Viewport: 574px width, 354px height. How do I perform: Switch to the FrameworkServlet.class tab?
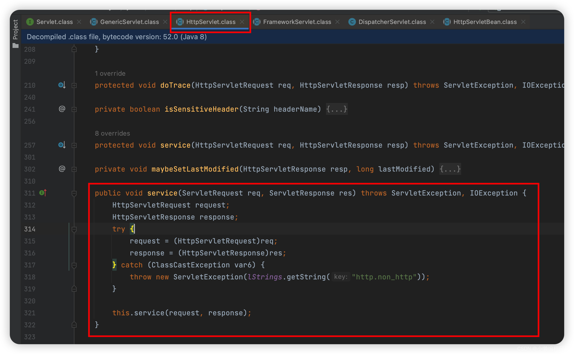[x=297, y=22]
